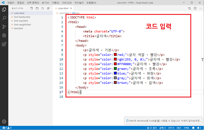Click the brown swatch on line 15
This screenshot has height=130, width=204.
click(115, 82)
